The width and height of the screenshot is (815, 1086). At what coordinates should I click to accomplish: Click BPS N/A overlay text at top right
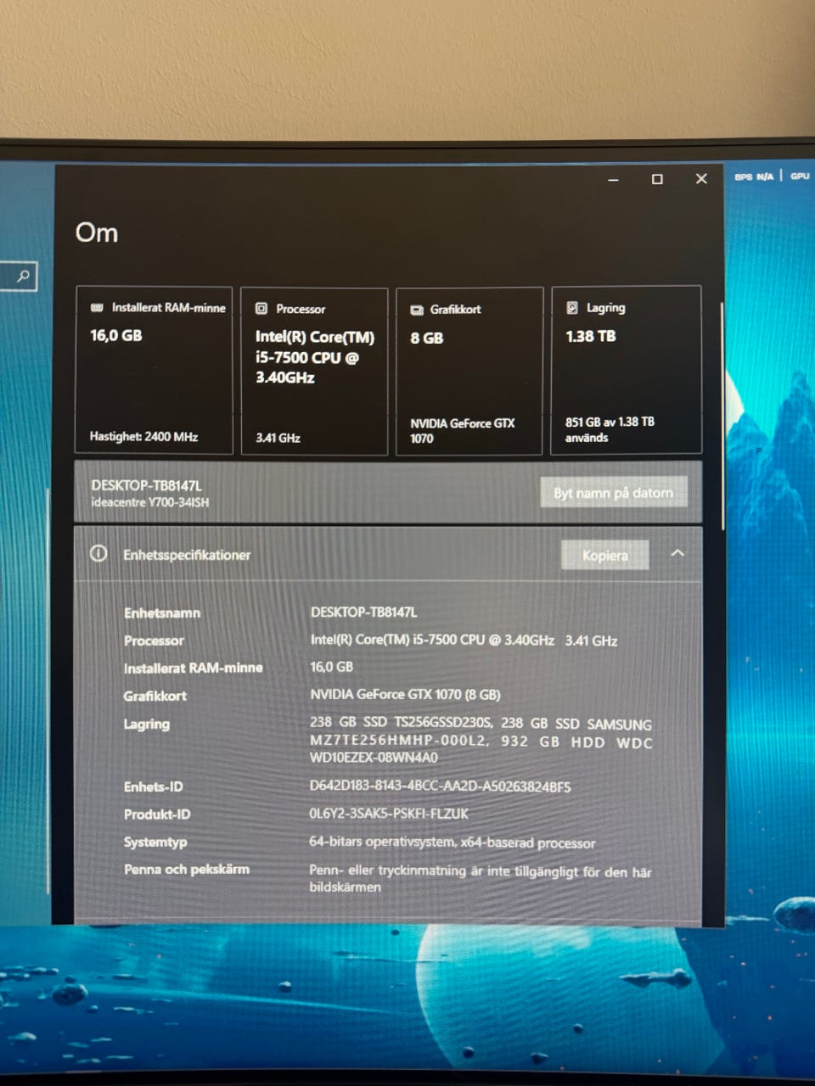pos(754,176)
